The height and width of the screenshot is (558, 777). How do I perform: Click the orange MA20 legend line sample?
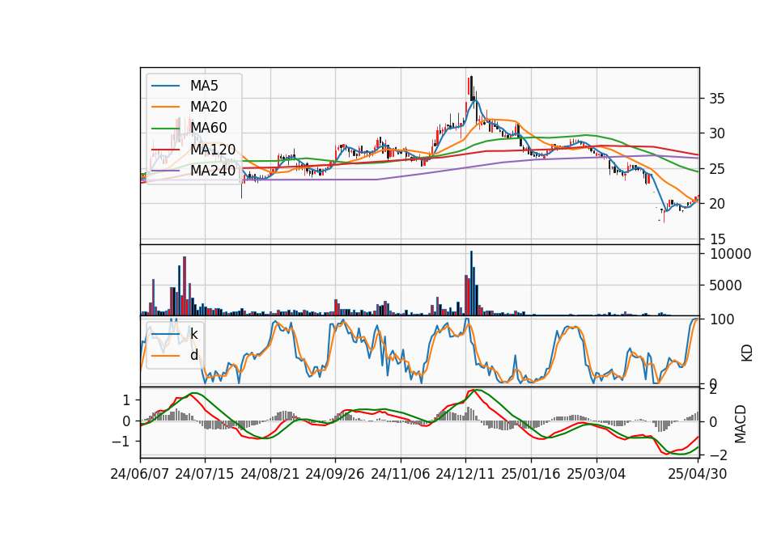coord(165,107)
